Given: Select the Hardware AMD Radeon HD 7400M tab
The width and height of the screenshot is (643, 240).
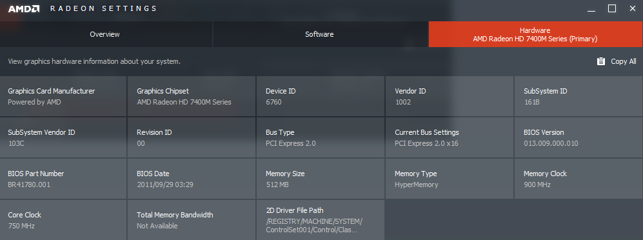Looking at the screenshot, I should click(x=535, y=34).
